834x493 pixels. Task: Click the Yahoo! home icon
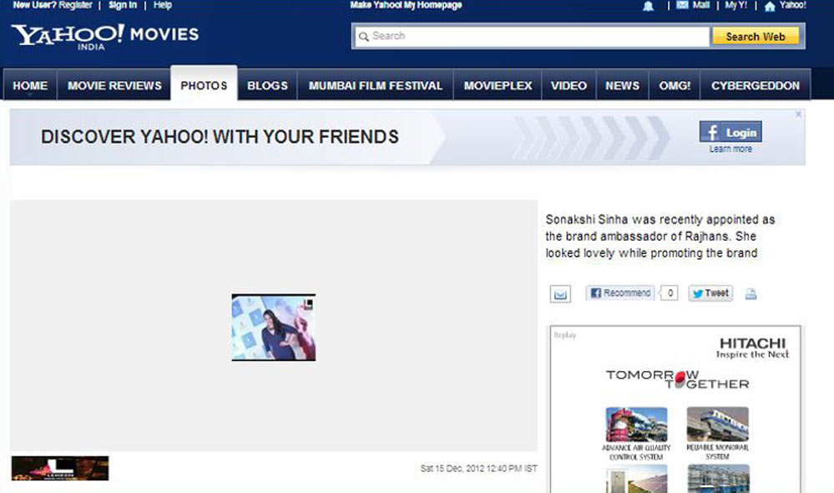(x=770, y=6)
